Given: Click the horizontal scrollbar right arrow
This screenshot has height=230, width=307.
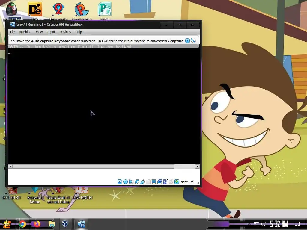Looking at the screenshot, I should pyautogui.click(x=197, y=167).
